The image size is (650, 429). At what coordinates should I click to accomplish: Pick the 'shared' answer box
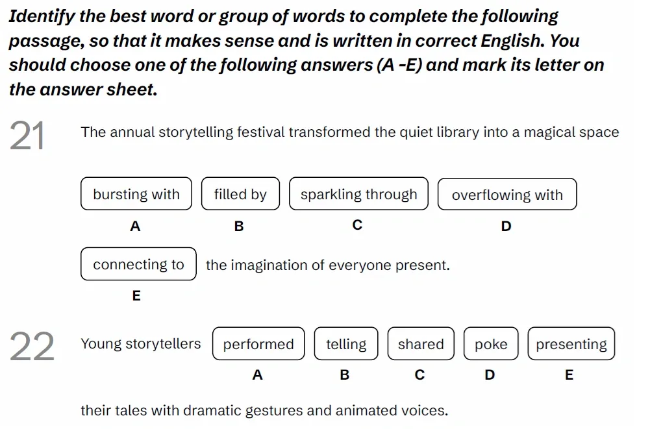[421, 344]
